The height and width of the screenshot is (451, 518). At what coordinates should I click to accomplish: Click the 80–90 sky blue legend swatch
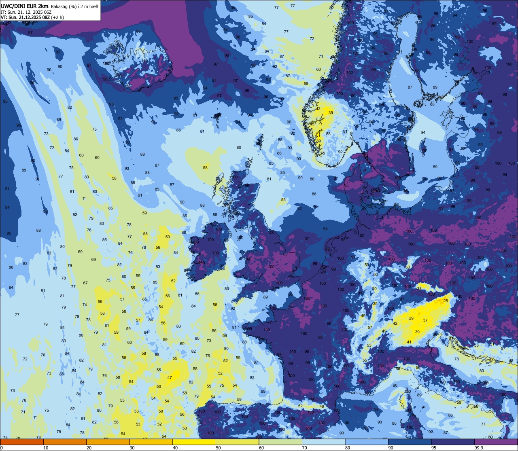pyautogui.click(x=367, y=442)
